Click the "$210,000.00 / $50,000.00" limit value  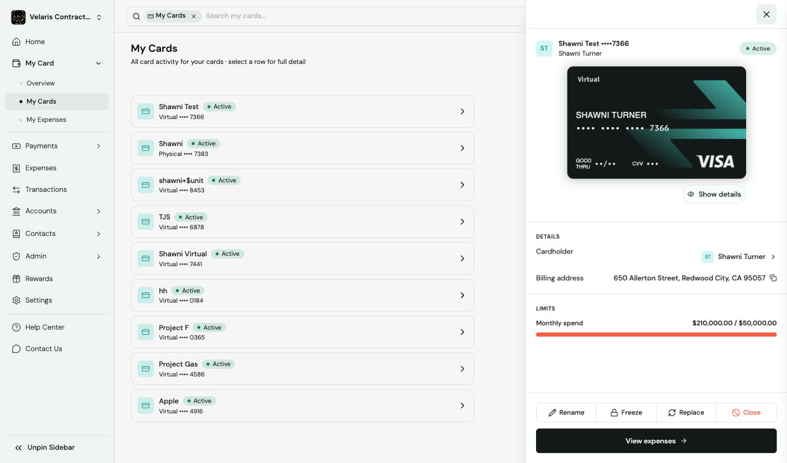734,323
